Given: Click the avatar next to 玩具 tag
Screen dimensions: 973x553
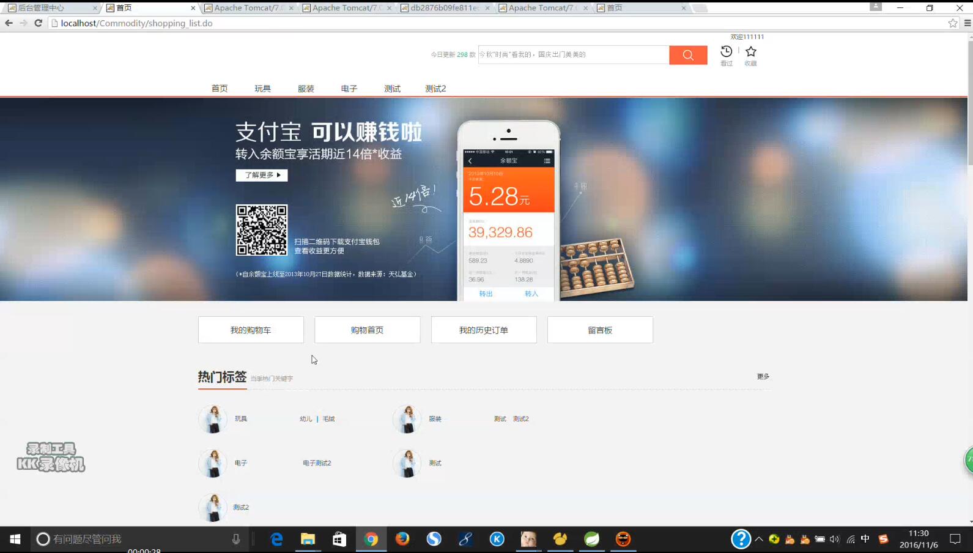Looking at the screenshot, I should 213,419.
